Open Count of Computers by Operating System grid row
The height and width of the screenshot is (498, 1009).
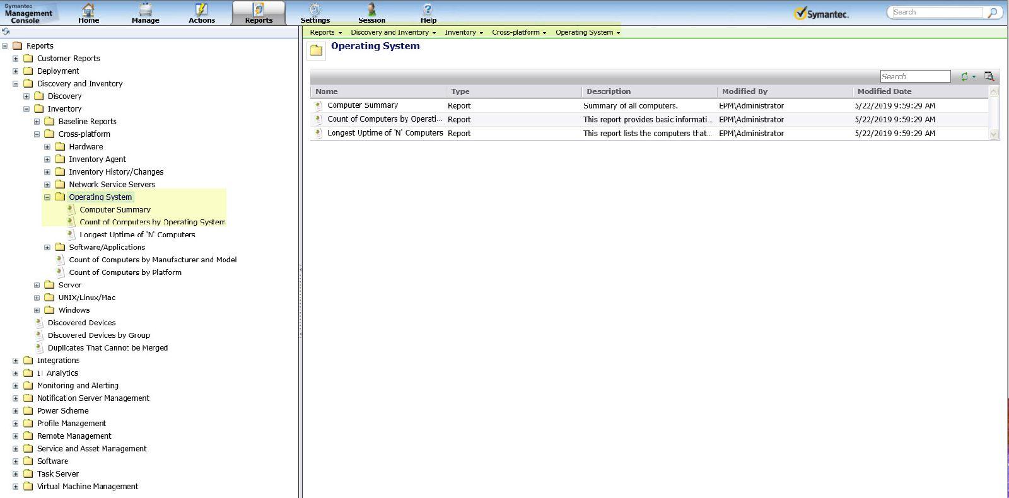[x=650, y=119]
